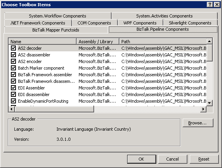Select the EDI disassembler row
This screenshot has height=168, width=222.
pyautogui.click(x=108, y=94)
